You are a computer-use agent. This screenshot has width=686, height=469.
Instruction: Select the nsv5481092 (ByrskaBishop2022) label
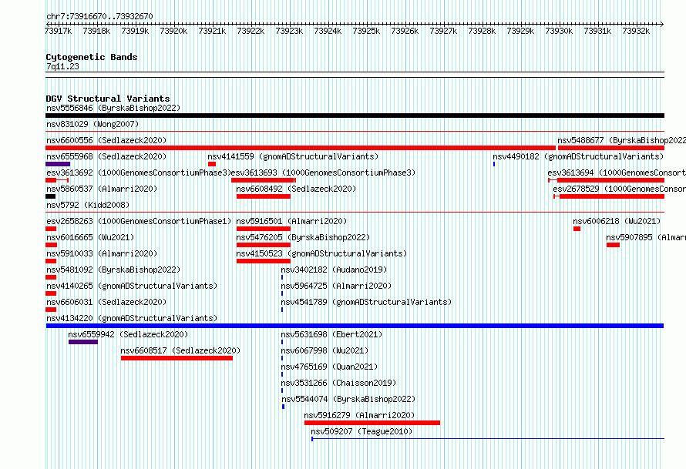113,270
